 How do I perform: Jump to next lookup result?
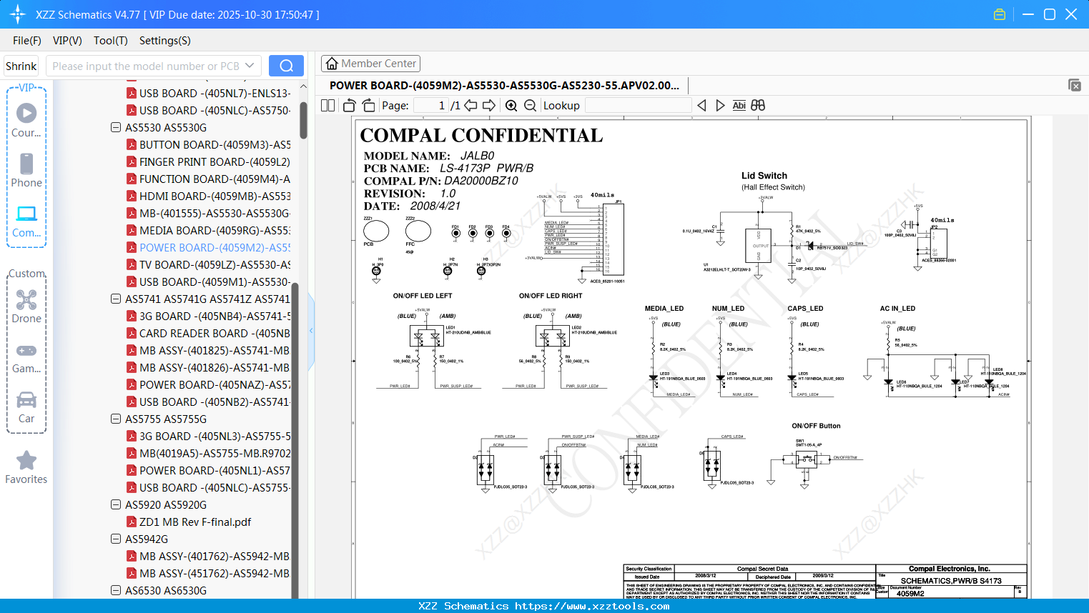coord(720,105)
